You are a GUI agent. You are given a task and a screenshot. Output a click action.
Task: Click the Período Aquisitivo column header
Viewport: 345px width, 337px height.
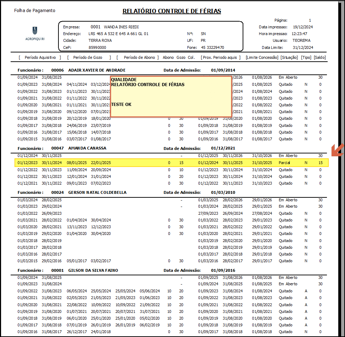[40, 57]
